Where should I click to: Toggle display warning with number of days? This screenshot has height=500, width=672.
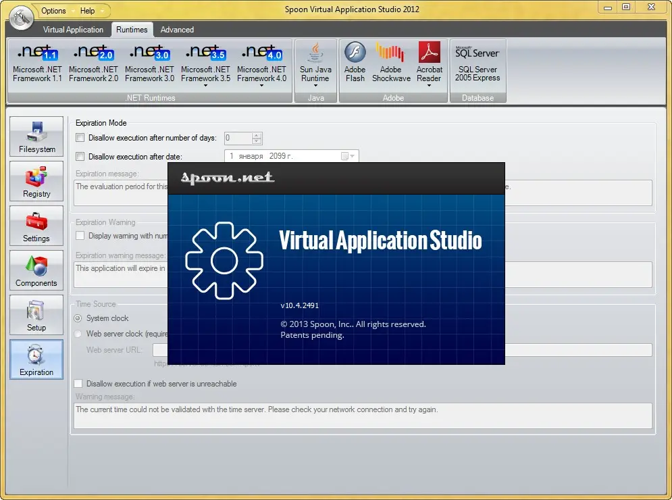80,235
